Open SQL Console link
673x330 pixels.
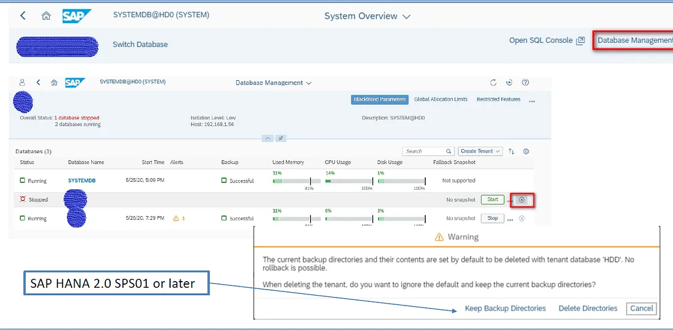[547, 40]
